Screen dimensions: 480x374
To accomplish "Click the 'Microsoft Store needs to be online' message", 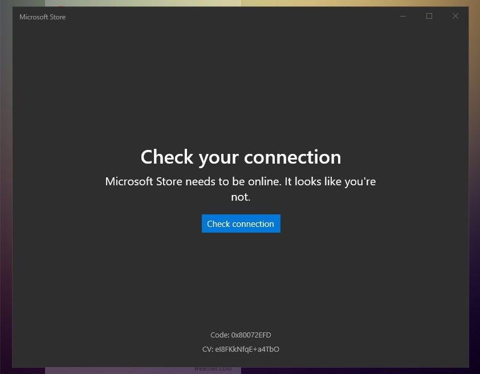I will point(241,189).
